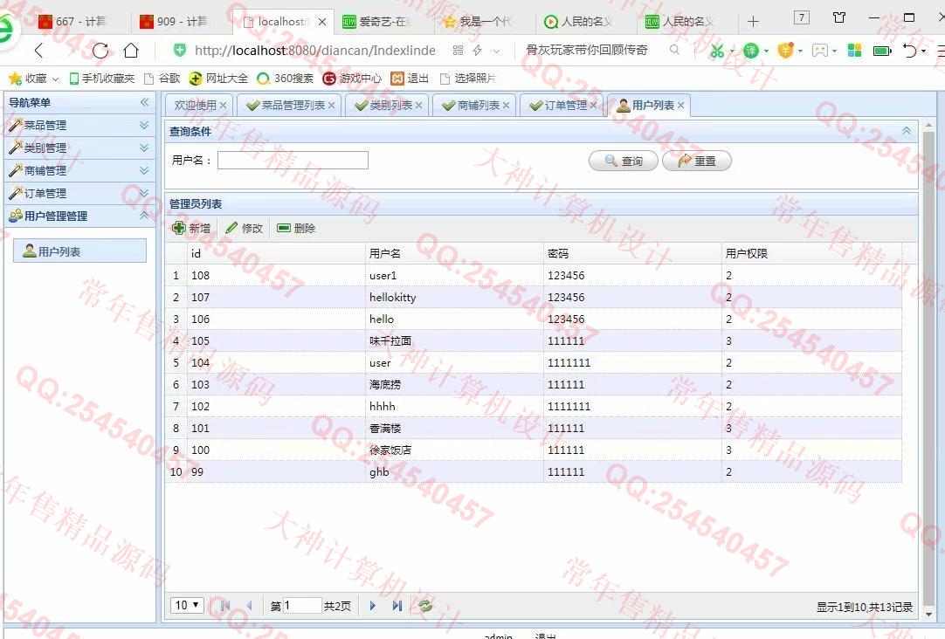Click the colorful apps grid icon

tap(854, 51)
